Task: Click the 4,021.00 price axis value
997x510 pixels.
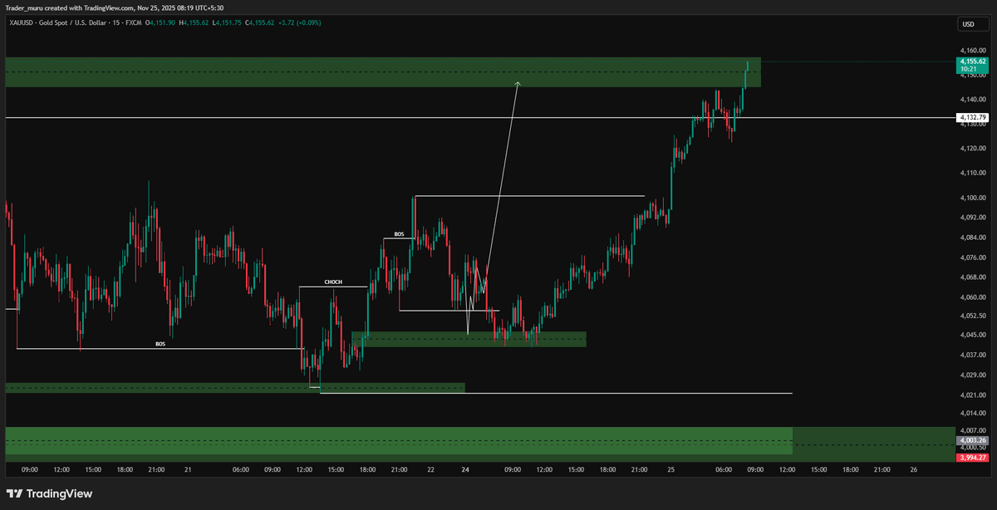Action: coord(972,395)
